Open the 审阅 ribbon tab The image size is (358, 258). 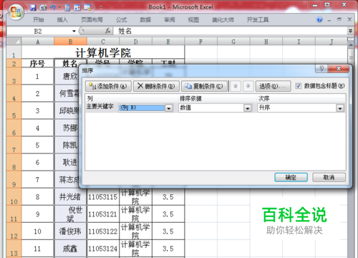[170, 19]
